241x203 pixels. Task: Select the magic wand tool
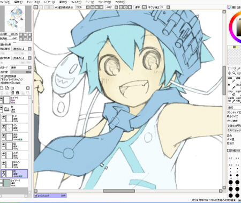(x=239, y=69)
